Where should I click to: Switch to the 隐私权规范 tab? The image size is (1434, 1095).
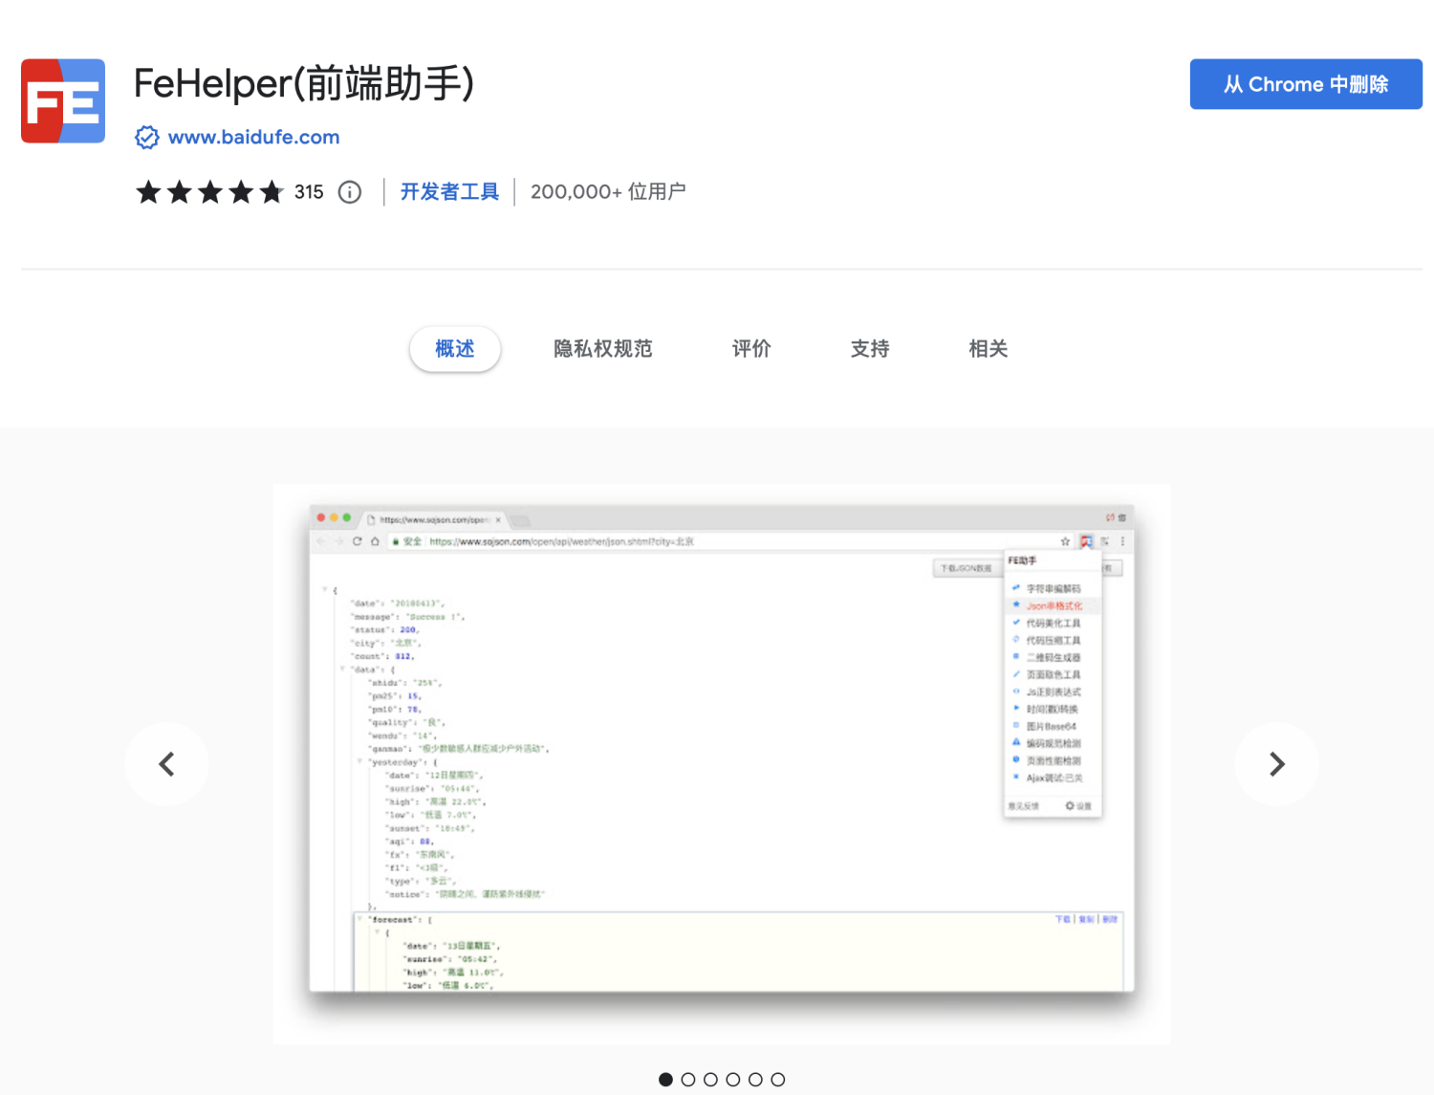[603, 349]
